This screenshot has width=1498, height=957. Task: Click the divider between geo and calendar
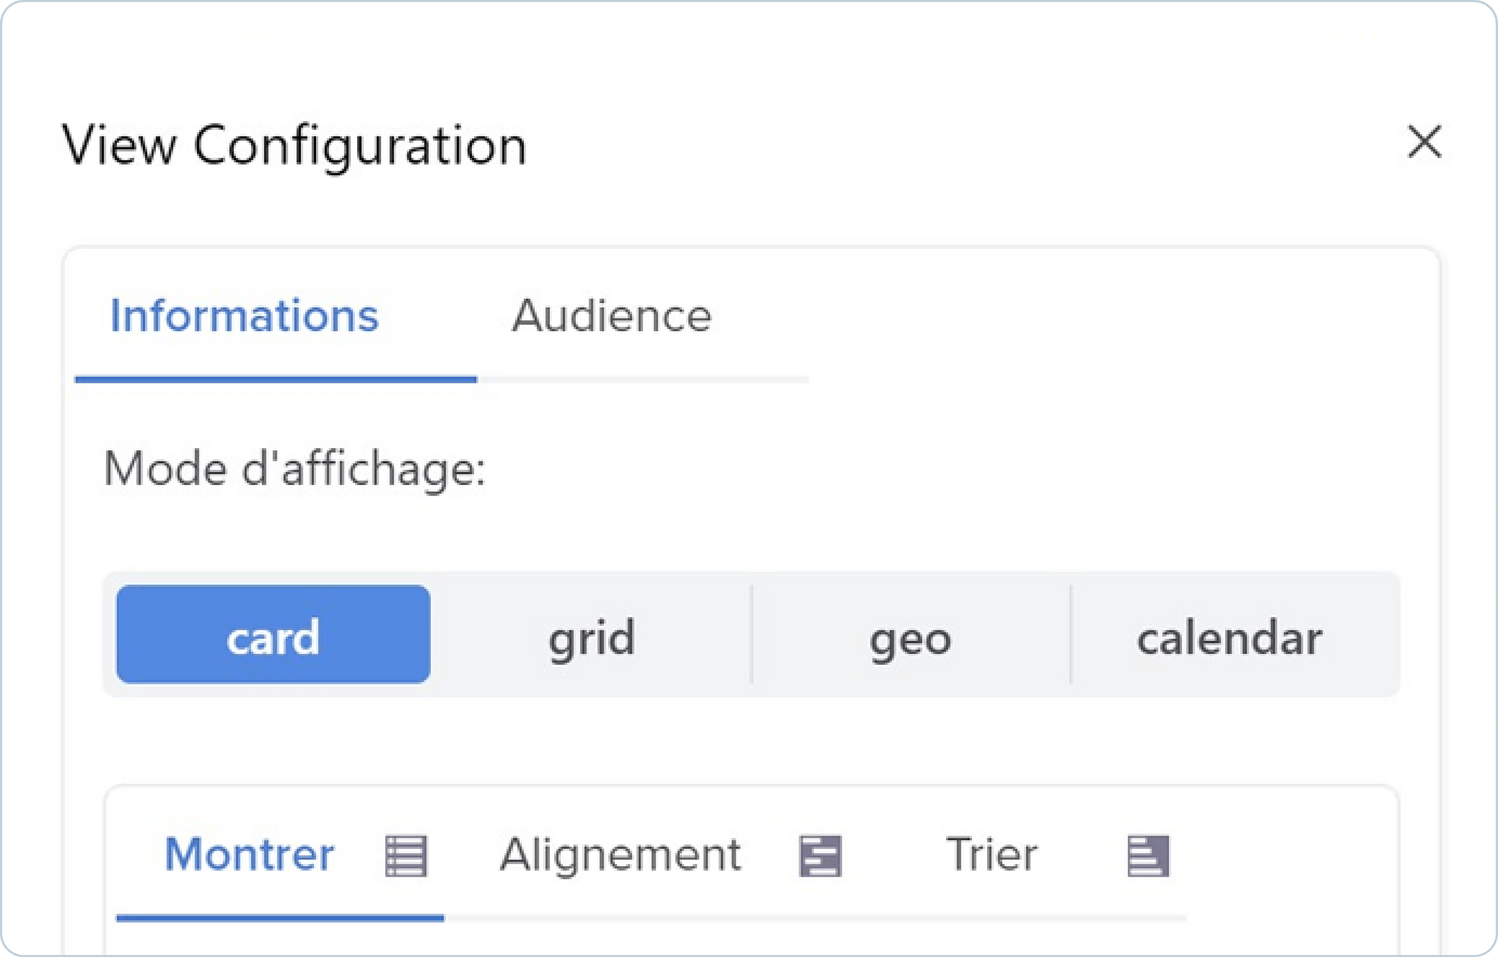tap(1071, 635)
